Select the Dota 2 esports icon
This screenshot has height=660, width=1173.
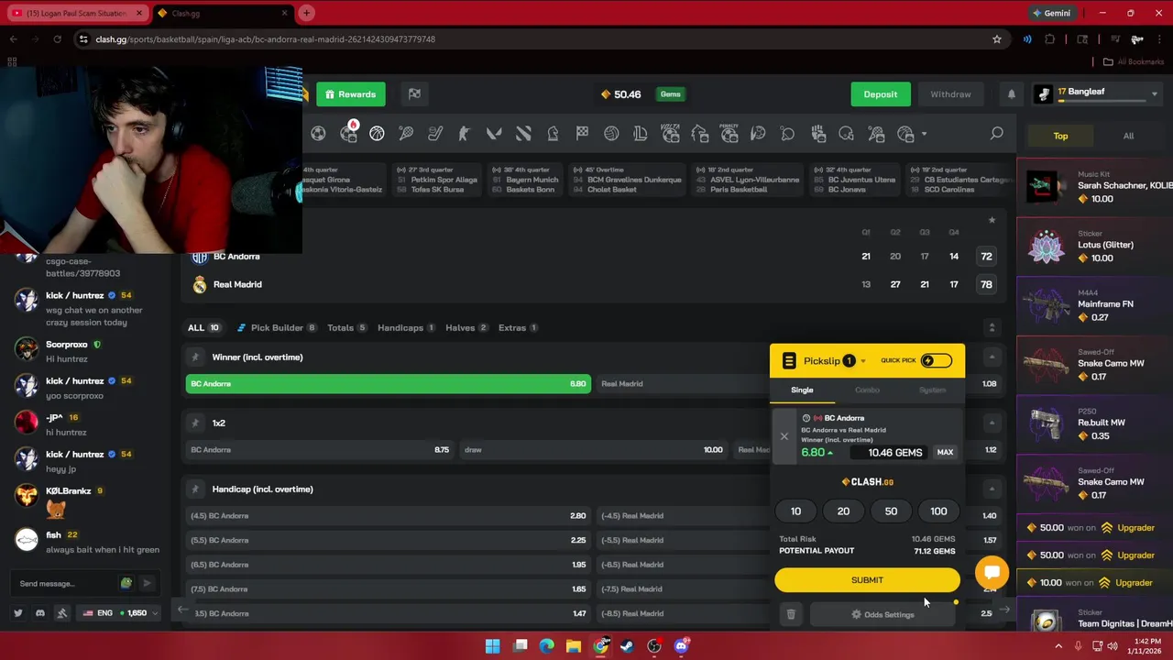523,134
